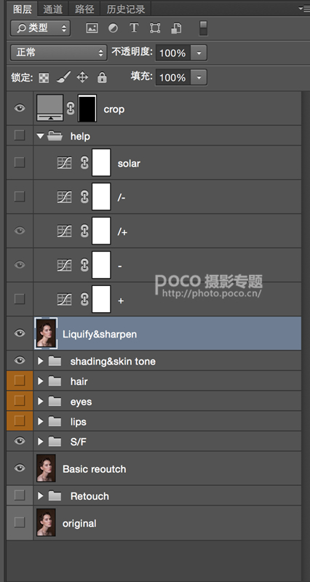The image size is (310, 582).
Task: Lock transparent pixels checkerboard icon
Action: coord(44,78)
